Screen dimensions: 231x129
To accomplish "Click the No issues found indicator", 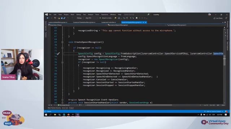I will tap(64, 105).
